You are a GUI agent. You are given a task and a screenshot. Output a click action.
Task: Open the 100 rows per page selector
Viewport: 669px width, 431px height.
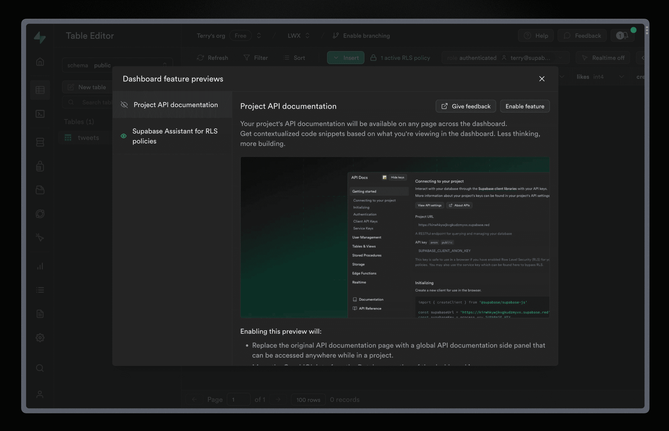click(308, 399)
